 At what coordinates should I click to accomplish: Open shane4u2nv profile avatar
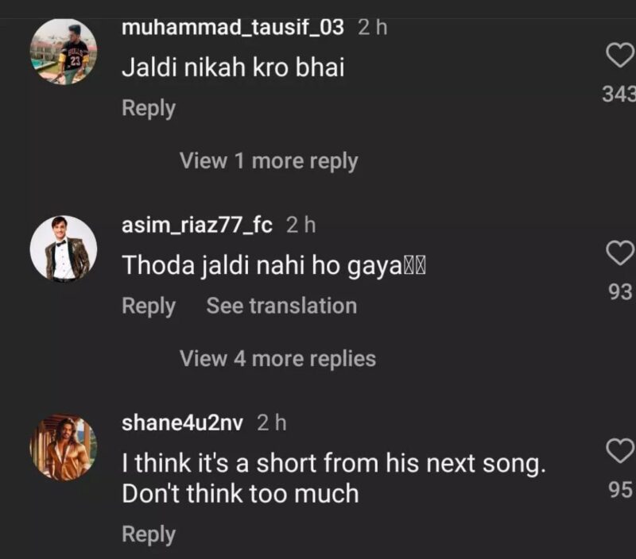pyautogui.click(x=64, y=447)
